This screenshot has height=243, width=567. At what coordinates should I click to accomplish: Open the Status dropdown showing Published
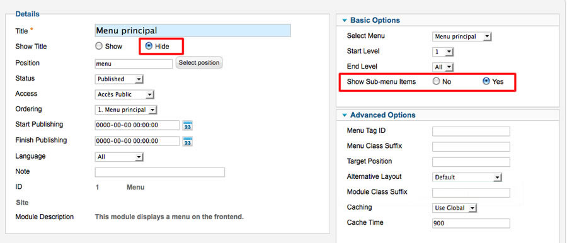click(x=119, y=79)
